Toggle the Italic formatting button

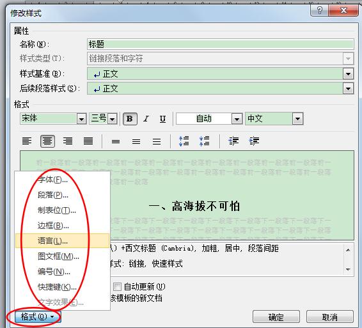point(146,119)
